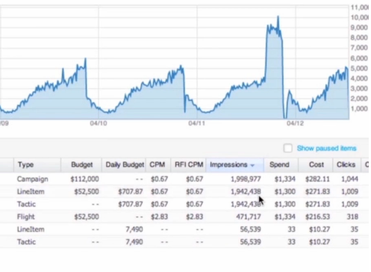Image resolution: width=371 pixels, height=272 pixels.
Task: Click the Campaign cost $282.11
Action: [317, 179]
